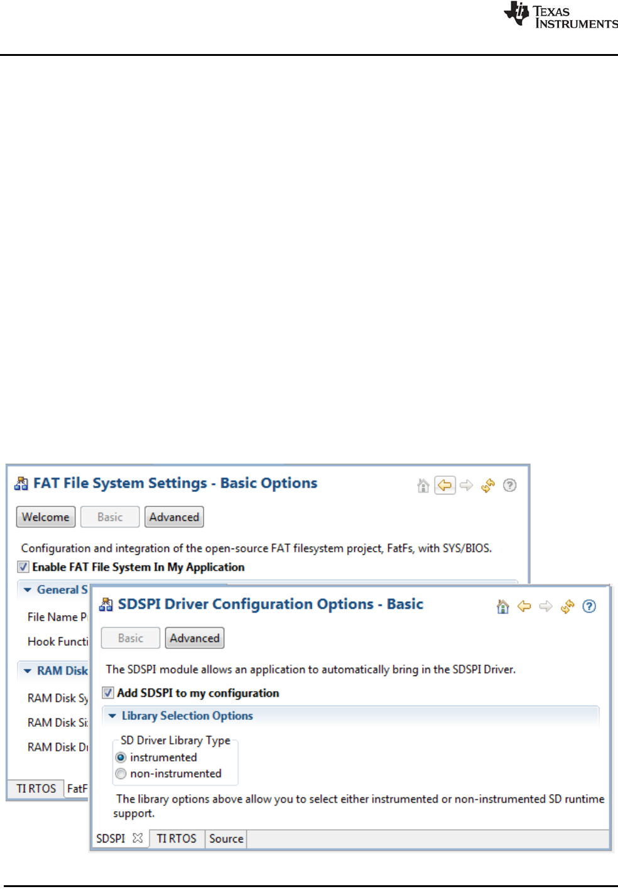This screenshot has width=618, height=894.
Task: Click 'RAM Disk Si' label
Action: (x=58, y=722)
